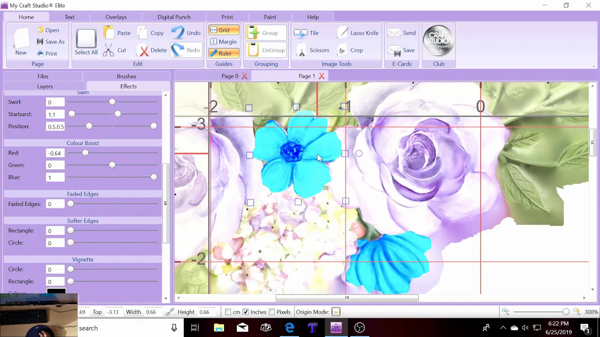
Task: Click the Colour Boost Blue slider handle
Action: pos(154,177)
